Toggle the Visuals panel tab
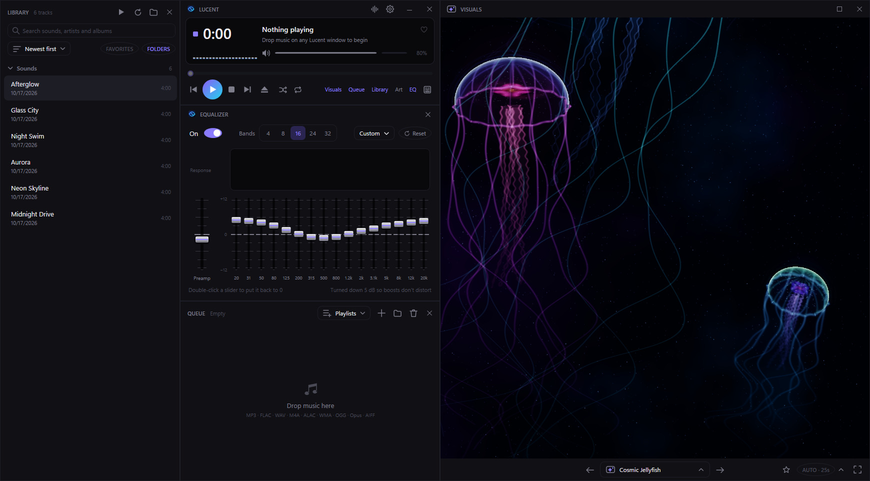Viewport: 870px width, 481px height. [x=333, y=90]
